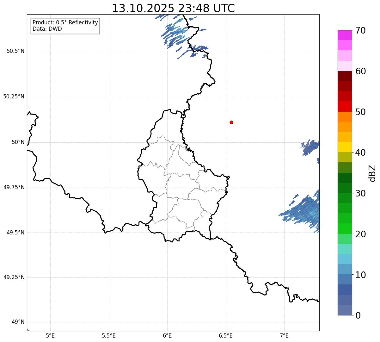The width and height of the screenshot is (380, 342).
Task: Click the 5.5°E longitude tick label
Action: pyautogui.click(x=109, y=335)
